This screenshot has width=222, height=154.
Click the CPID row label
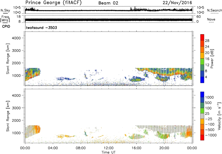[6, 26]
